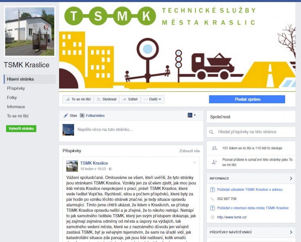Open the http://www.tsmk.cz/ link
Screen dimensions: 301x242
click(x=232, y=217)
